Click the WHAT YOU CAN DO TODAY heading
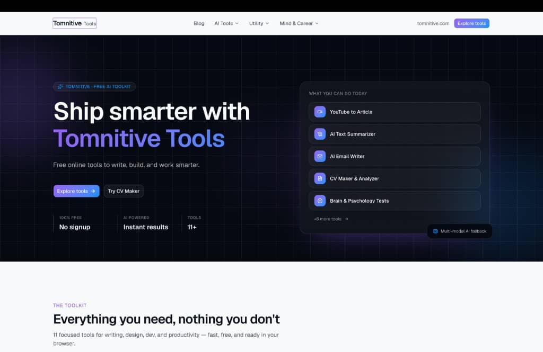 click(x=338, y=93)
